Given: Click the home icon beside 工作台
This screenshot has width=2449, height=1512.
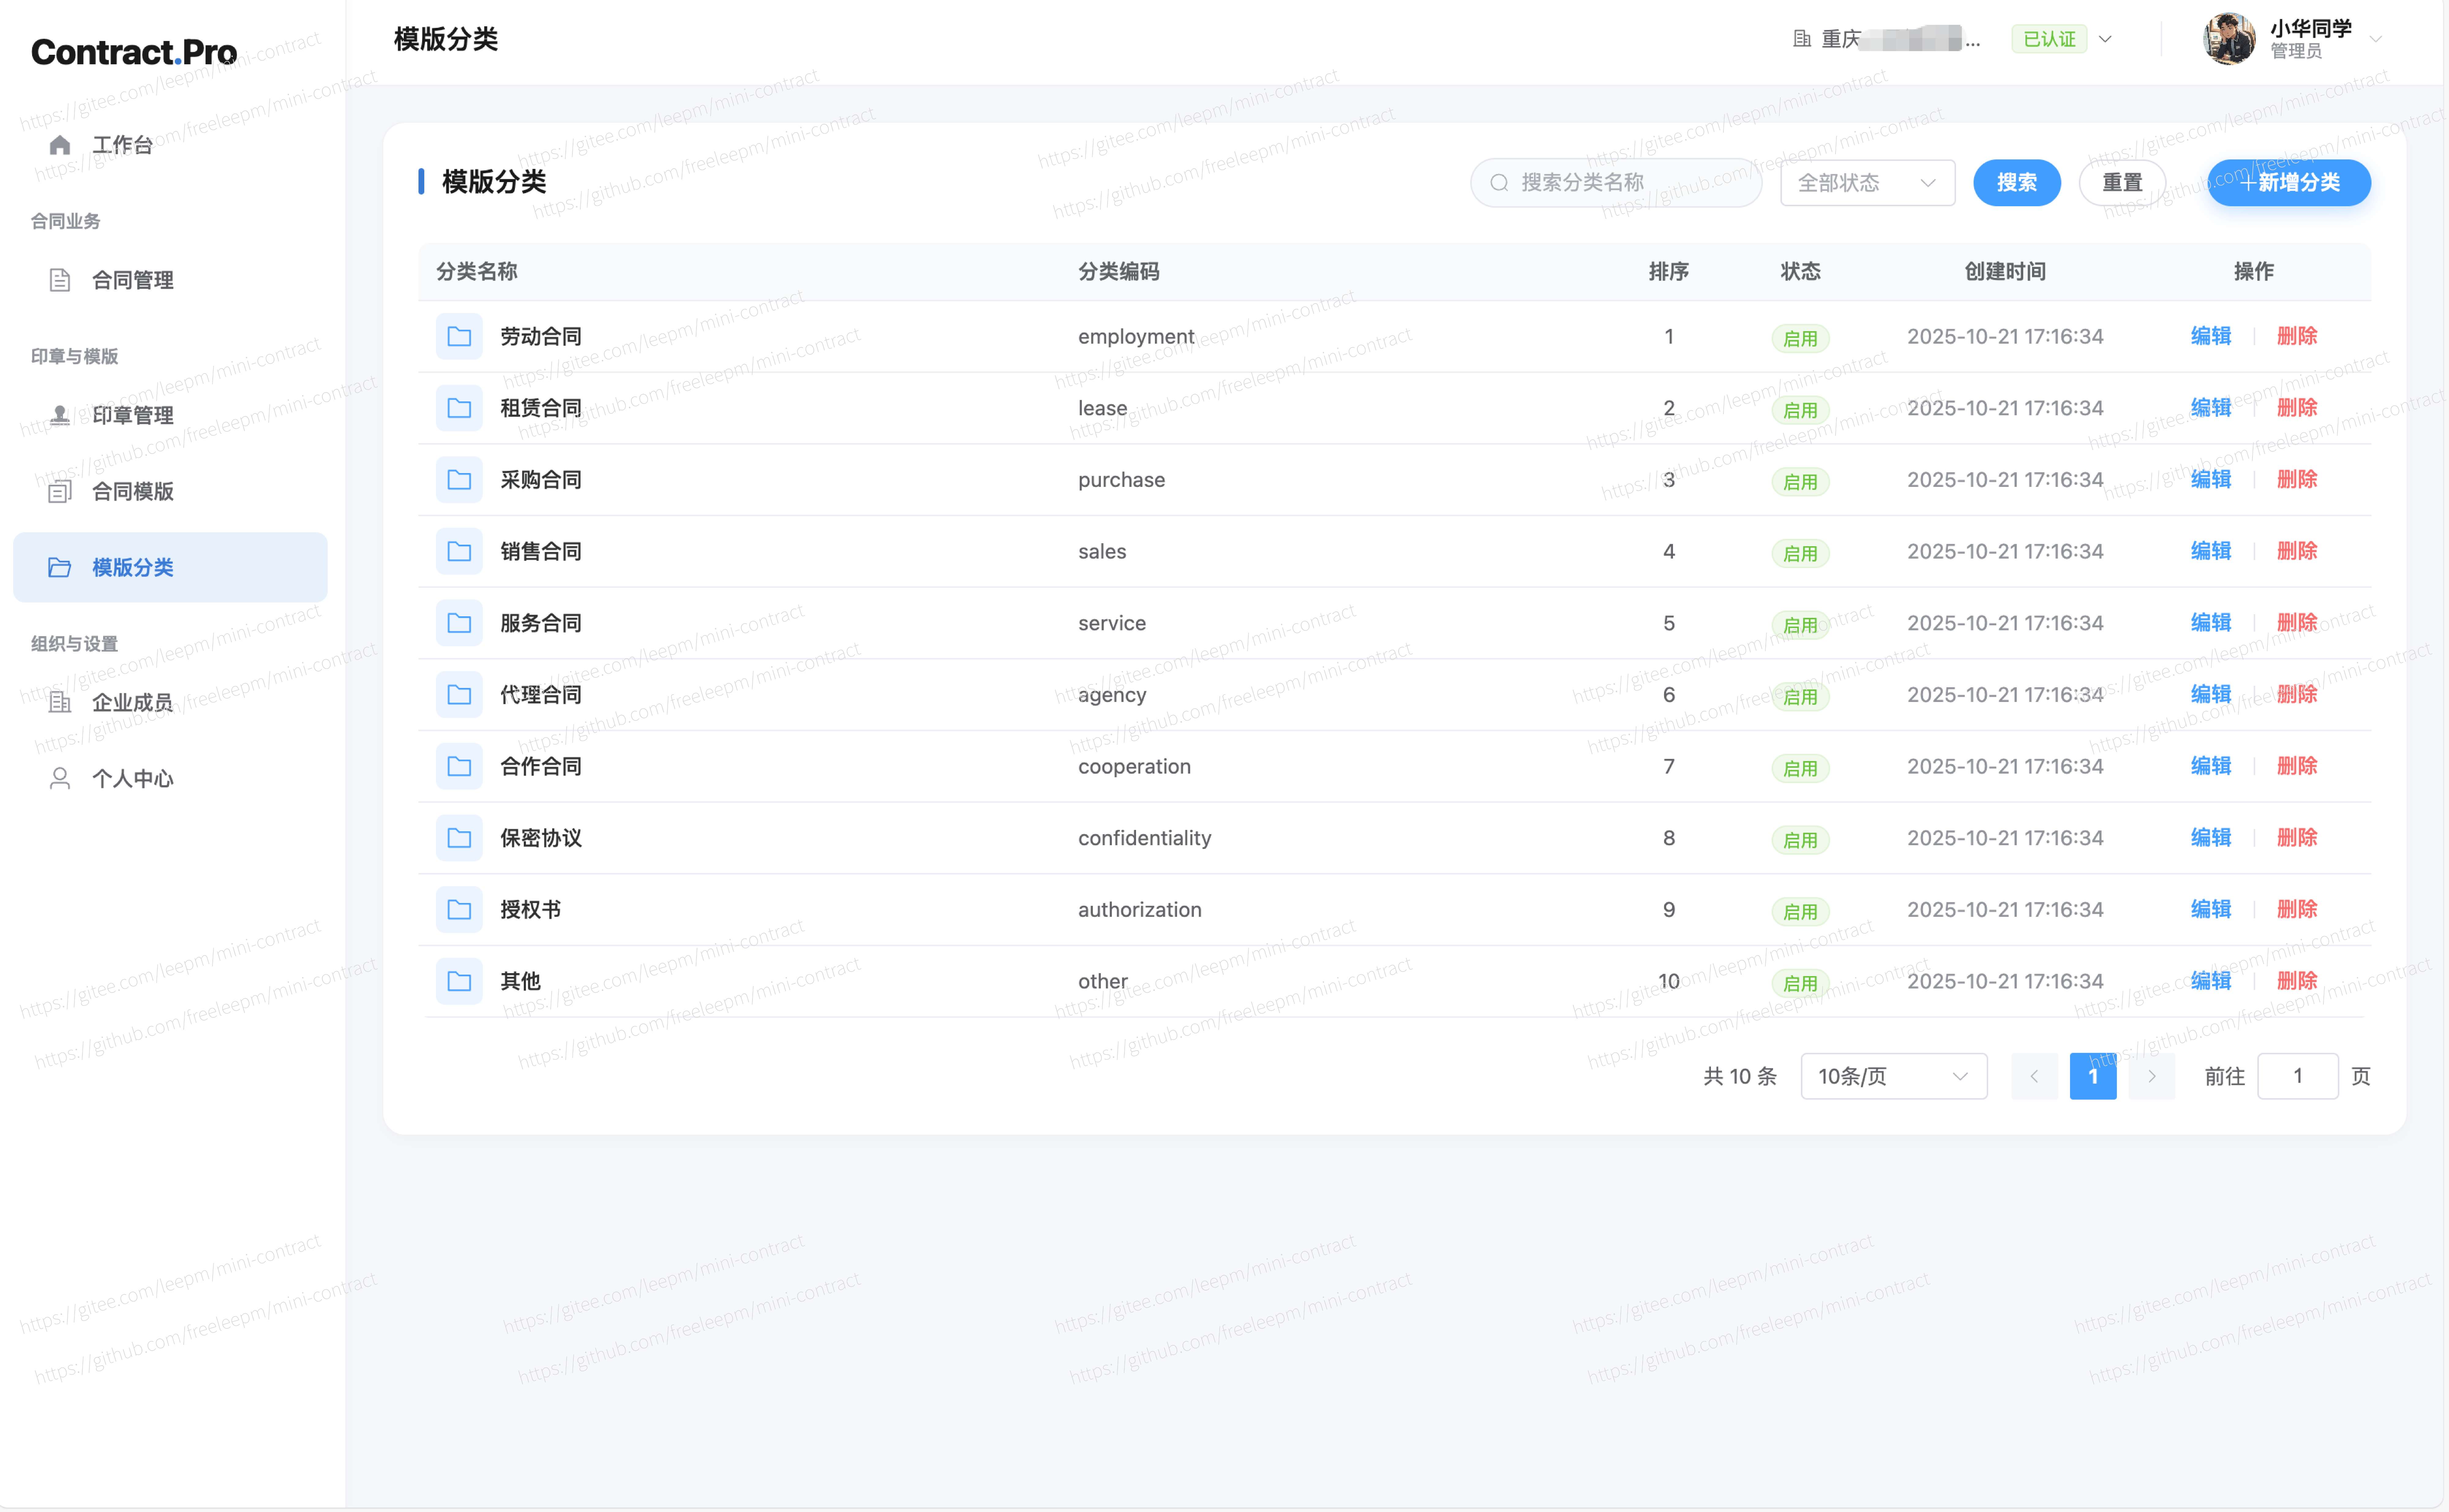Looking at the screenshot, I should [x=60, y=145].
